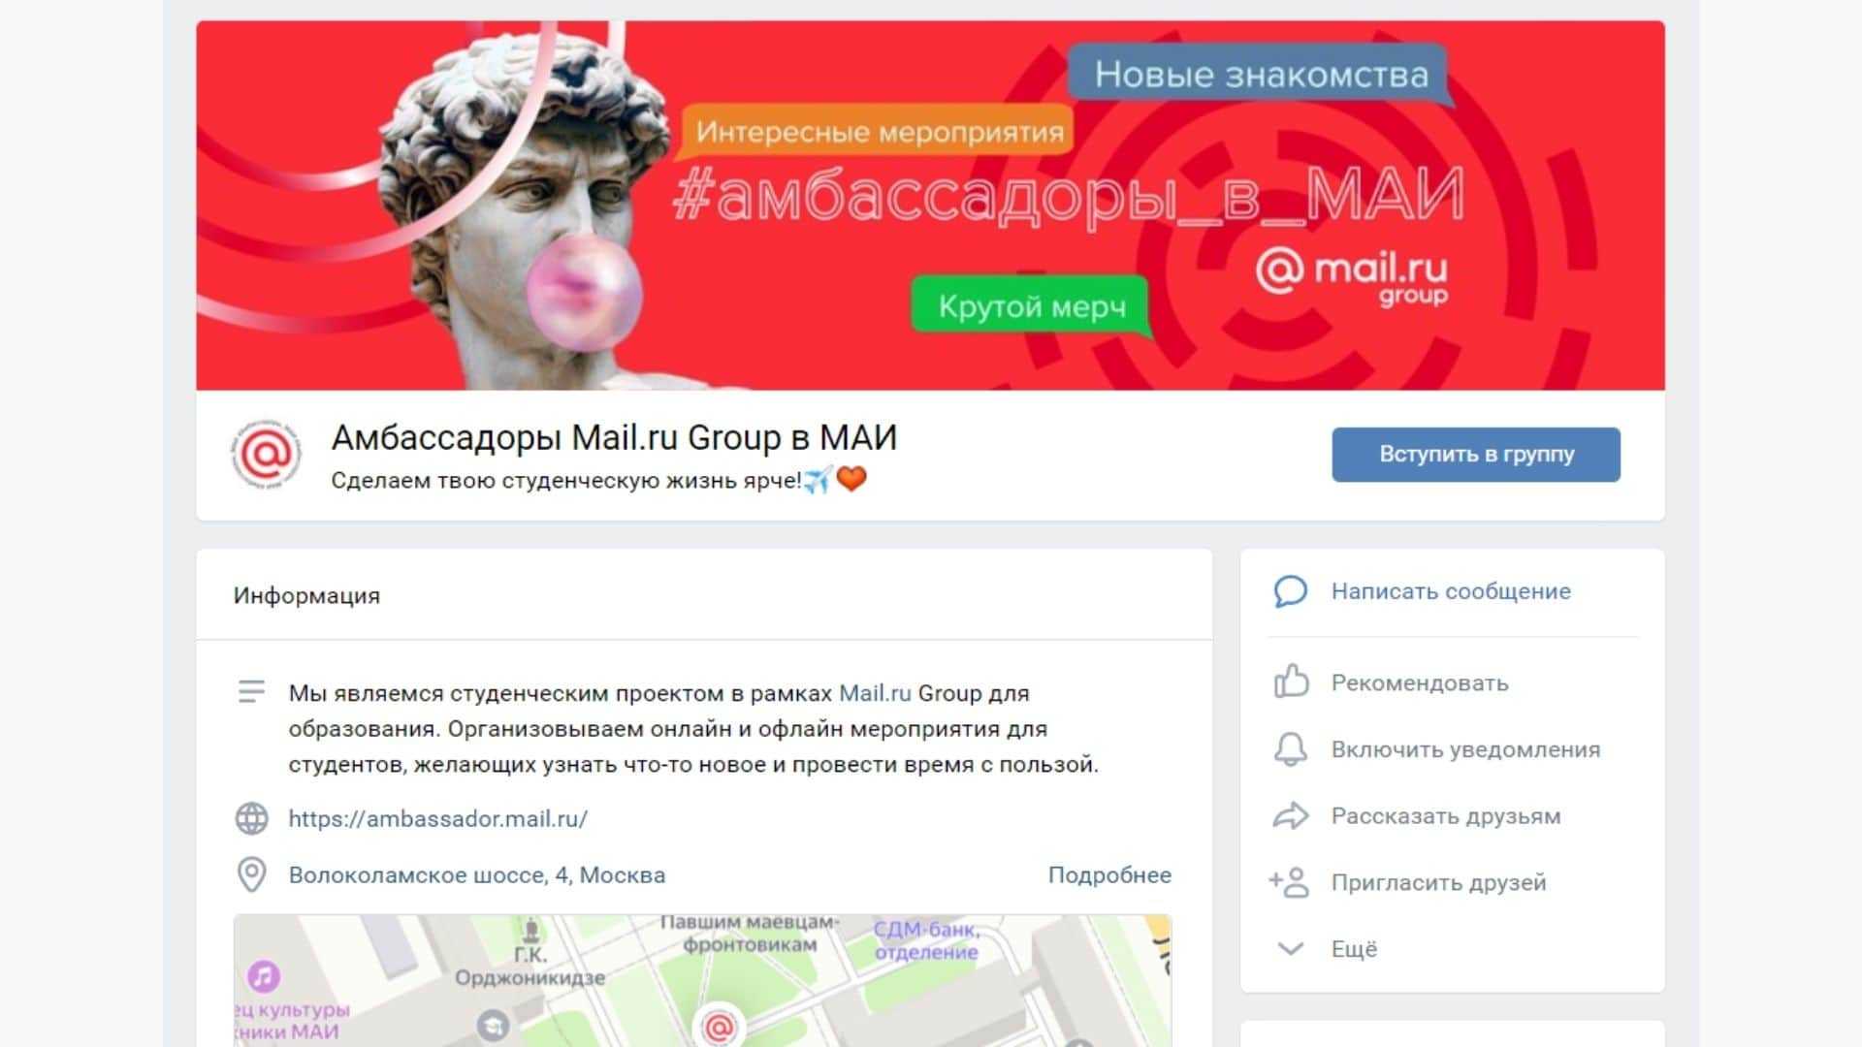Open Подробнее address details
The image size is (1862, 1047).
1109,874
